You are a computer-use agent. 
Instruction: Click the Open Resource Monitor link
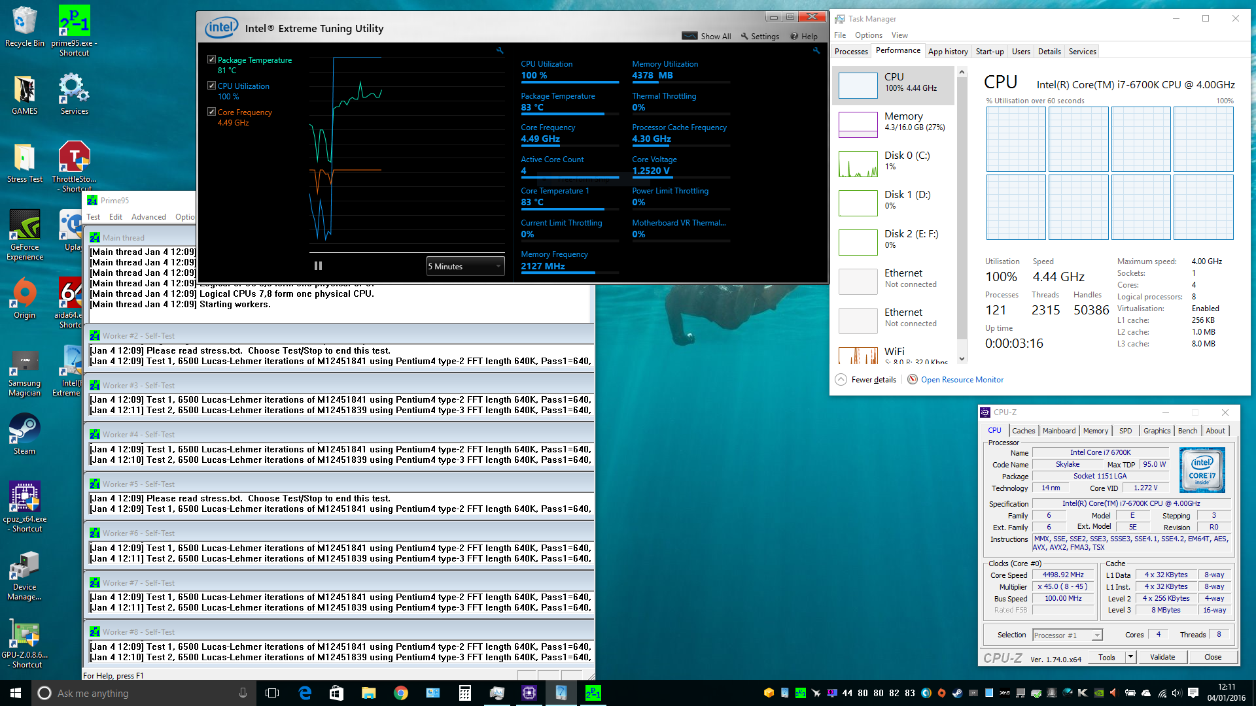click(962, 380)
